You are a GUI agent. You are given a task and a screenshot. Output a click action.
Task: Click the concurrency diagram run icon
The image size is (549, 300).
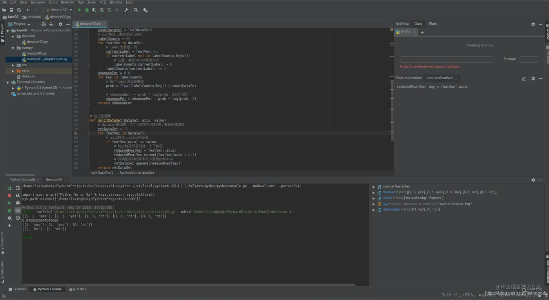click(x=109, y=10)
